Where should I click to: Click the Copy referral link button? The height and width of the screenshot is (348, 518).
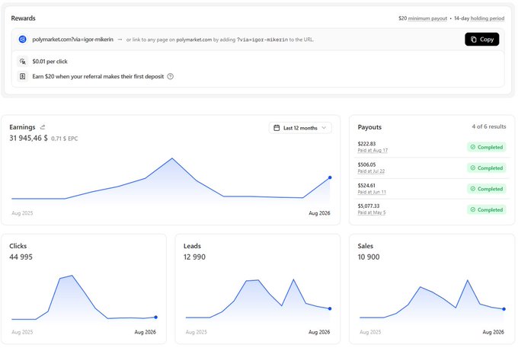(481, 40)
